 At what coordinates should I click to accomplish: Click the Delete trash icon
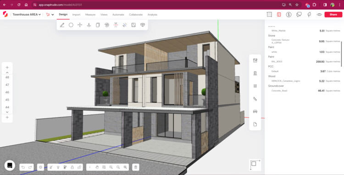[136, 167]
